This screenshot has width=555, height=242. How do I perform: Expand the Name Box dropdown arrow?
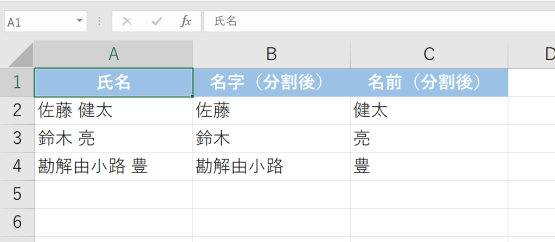pos(80,21)
